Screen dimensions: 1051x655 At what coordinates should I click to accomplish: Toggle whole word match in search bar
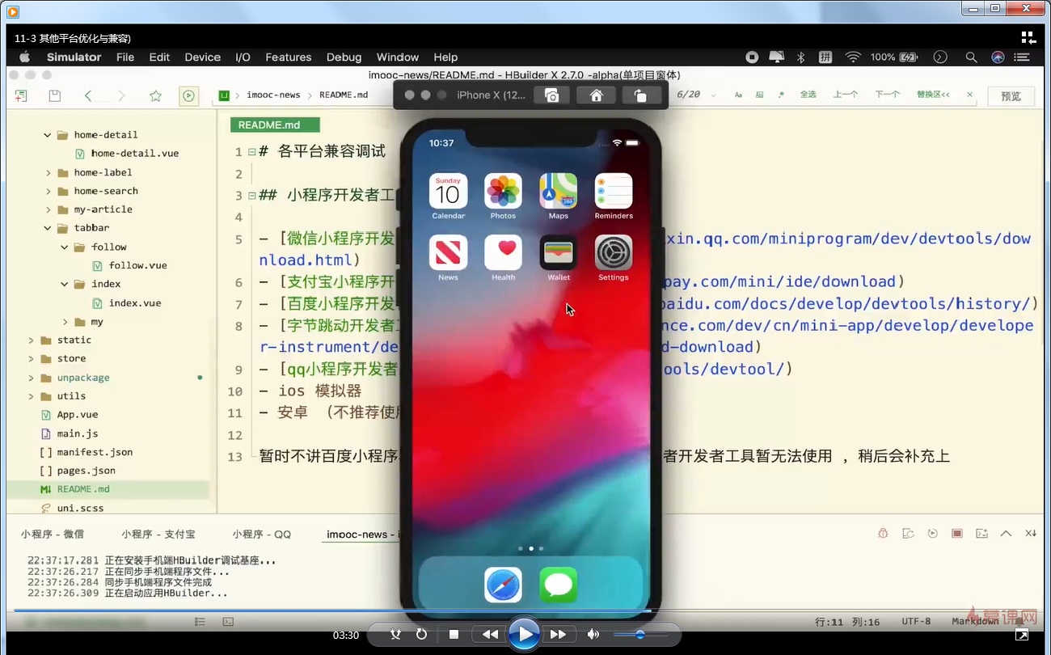pyautogui.click(x=759, y=95)
